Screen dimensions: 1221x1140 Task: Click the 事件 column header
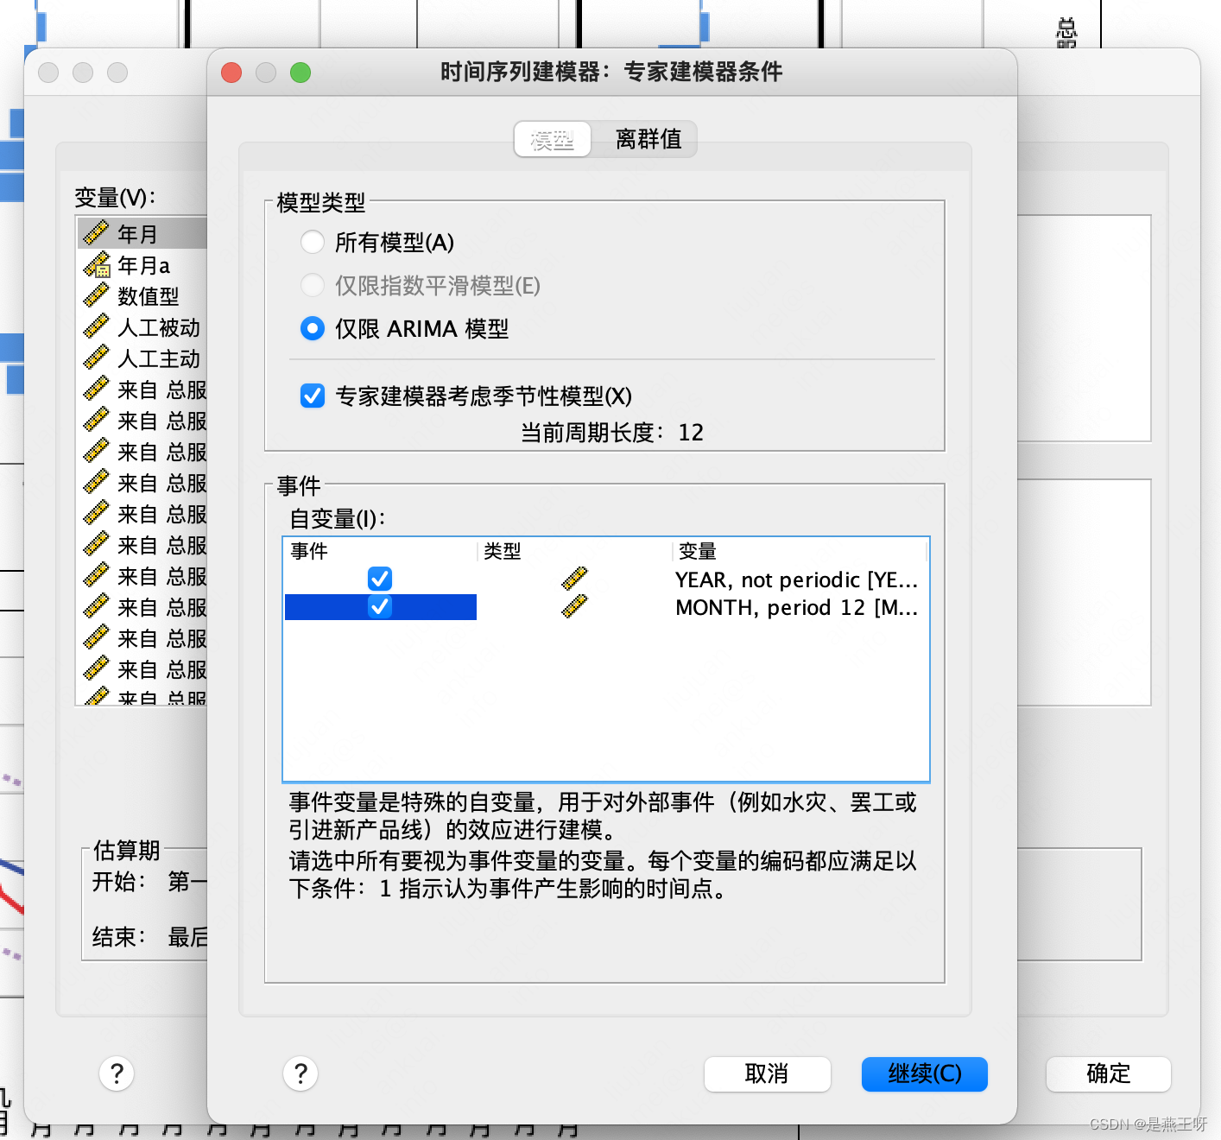[x=380, y=551]
